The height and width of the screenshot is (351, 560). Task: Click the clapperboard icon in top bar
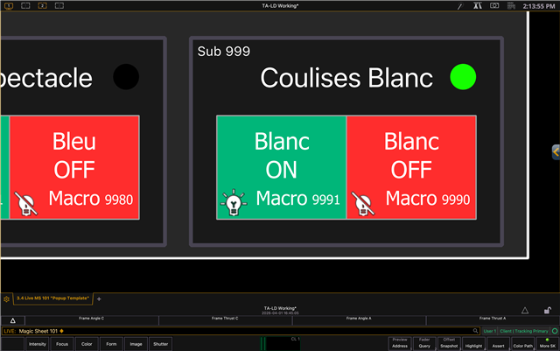[x=512, y=6]
